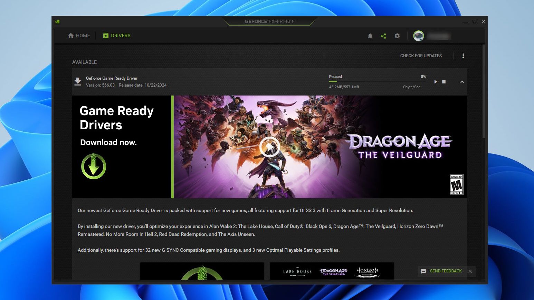Open the user profile account menu

[418, 36]
